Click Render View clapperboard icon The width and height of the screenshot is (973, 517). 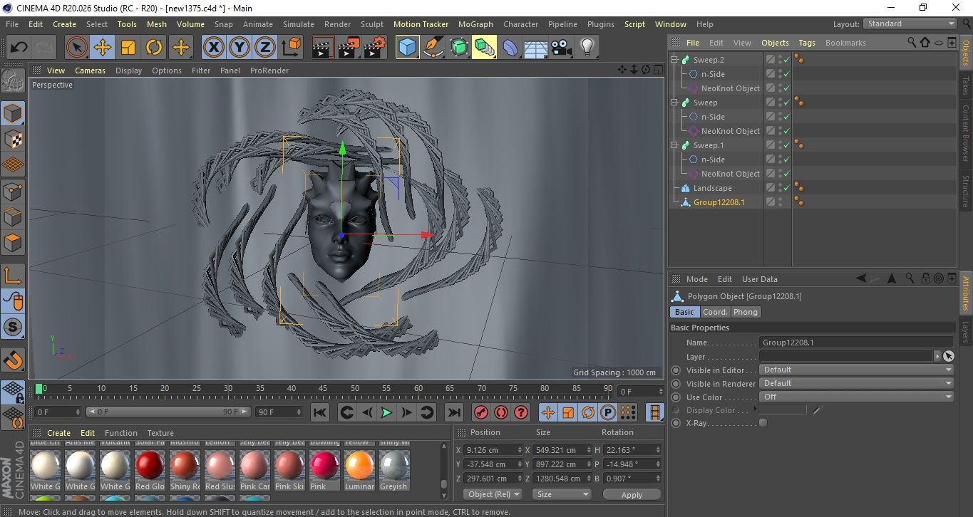coord(324,48)
